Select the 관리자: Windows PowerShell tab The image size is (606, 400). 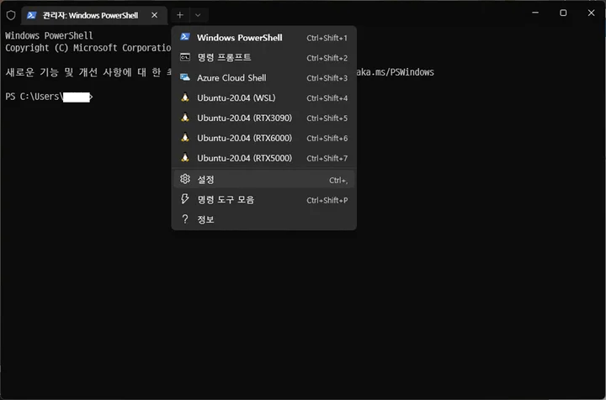(84, 14)
